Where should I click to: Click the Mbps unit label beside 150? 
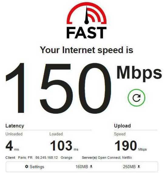139,73
